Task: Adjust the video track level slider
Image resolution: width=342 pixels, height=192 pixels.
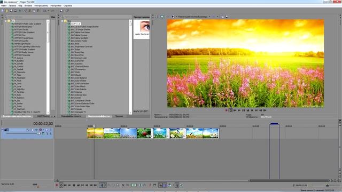Action: [39, 133]
